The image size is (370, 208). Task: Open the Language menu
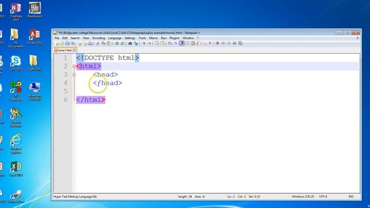click(114, 38)
